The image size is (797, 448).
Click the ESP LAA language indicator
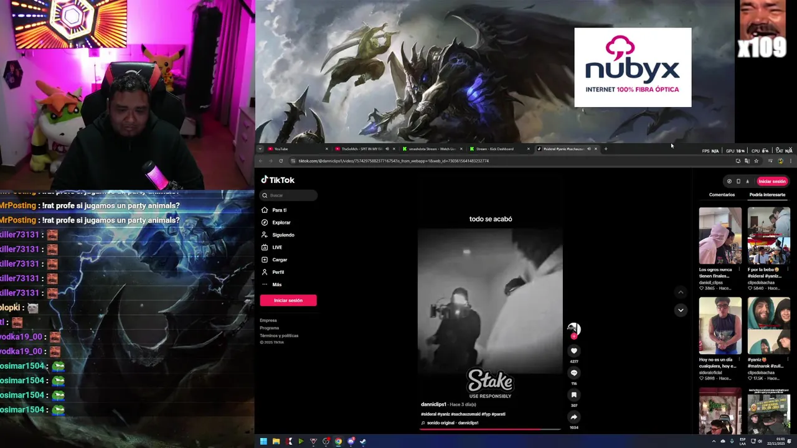[743, 442]
